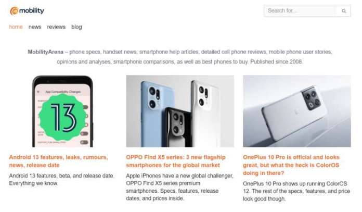Click the green 13 badge graphic
Screen dimensions: 362x212
(62, 117)
